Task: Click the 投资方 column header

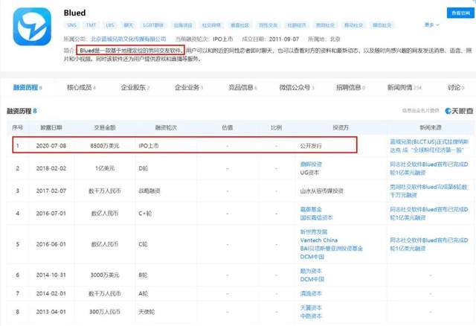Action: tap(341, 127)
